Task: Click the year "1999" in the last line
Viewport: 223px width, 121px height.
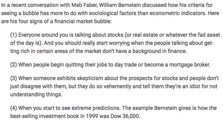Action: (x=92, y=116)
